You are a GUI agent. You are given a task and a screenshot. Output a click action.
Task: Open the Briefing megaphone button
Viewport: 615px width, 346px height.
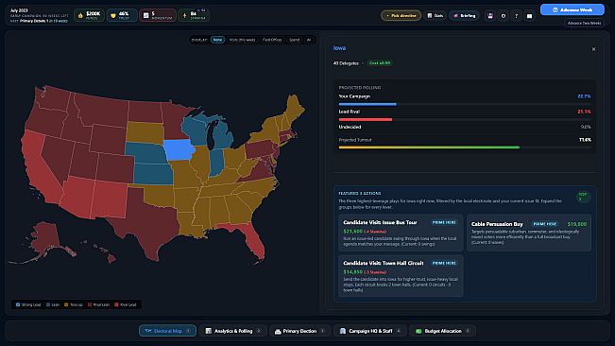coord(465,16)
